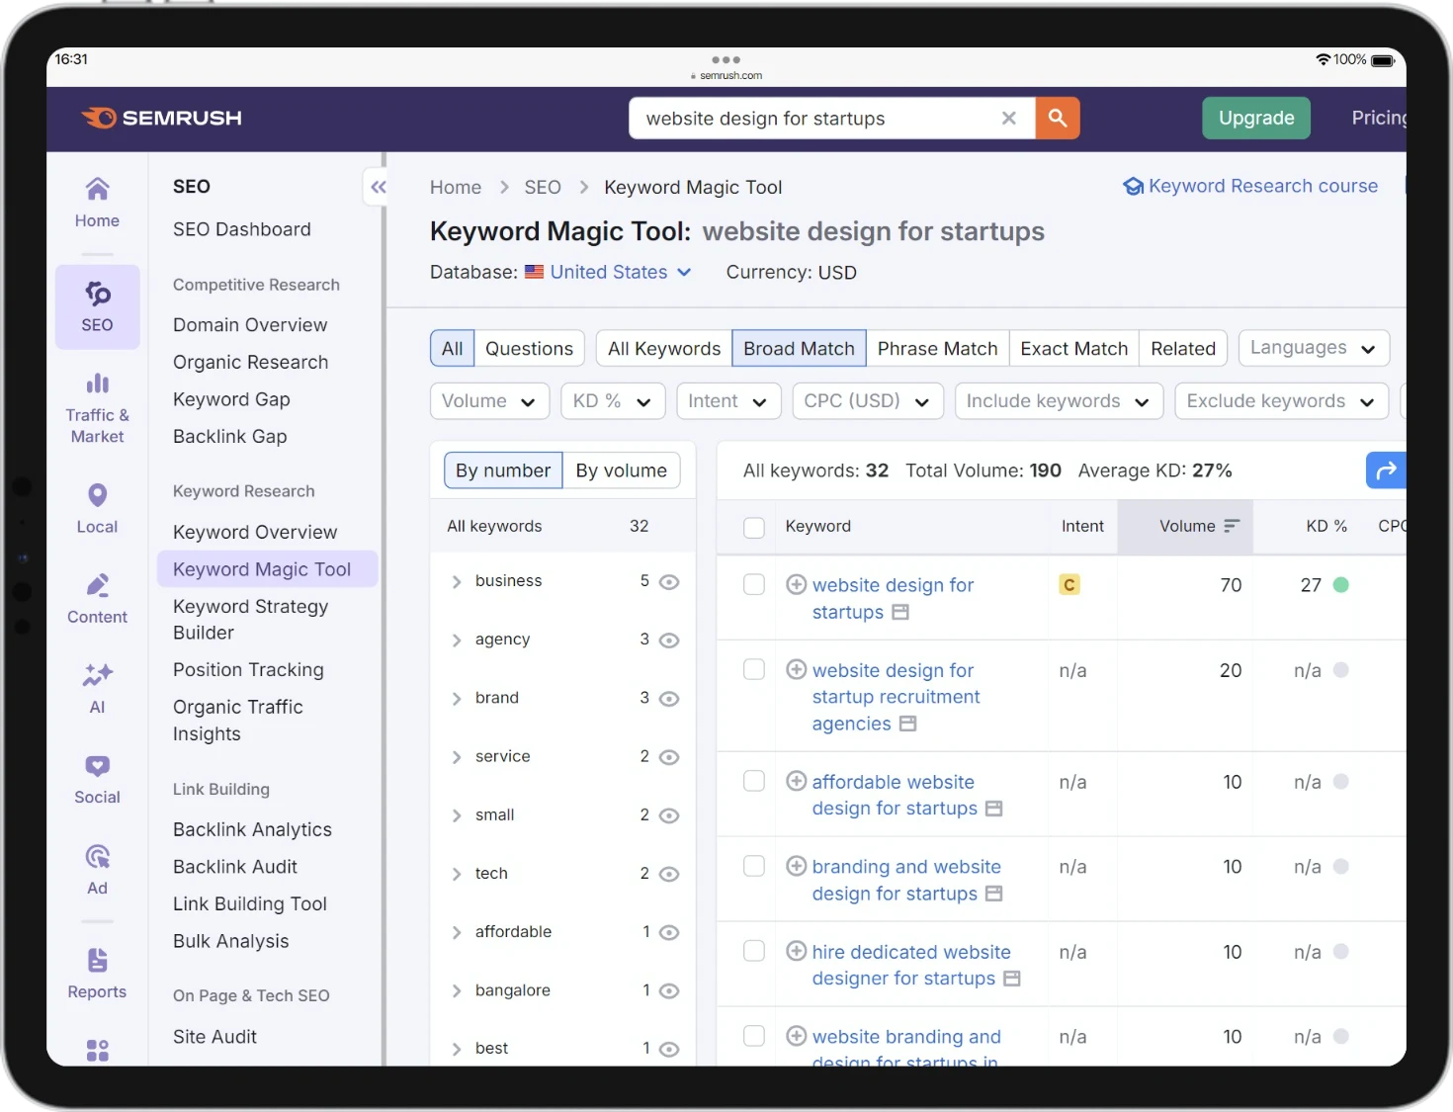
Task: Open Backlink Analytics in SEO menu
Action: 252,829
